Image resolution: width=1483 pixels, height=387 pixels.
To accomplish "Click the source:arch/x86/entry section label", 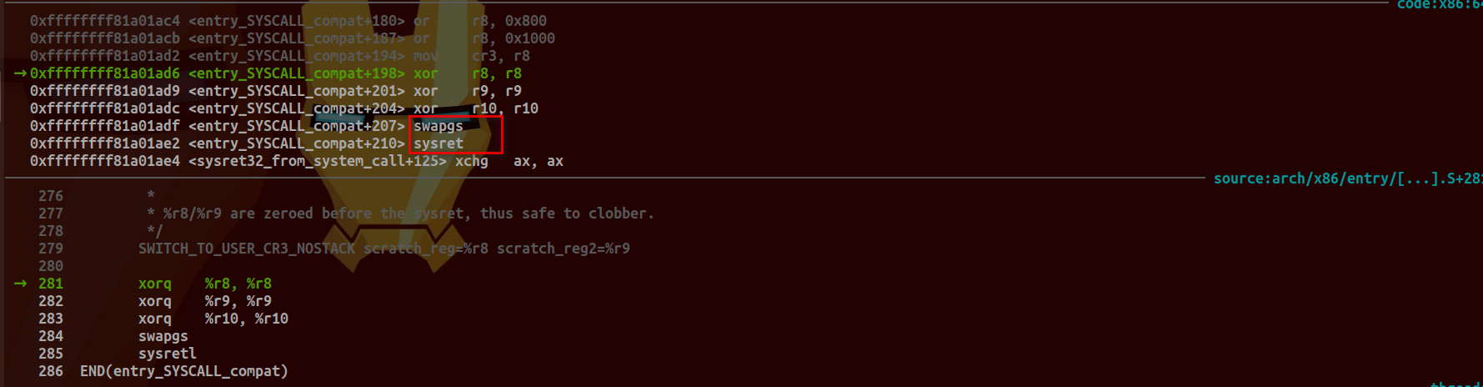I will 1348,178.
